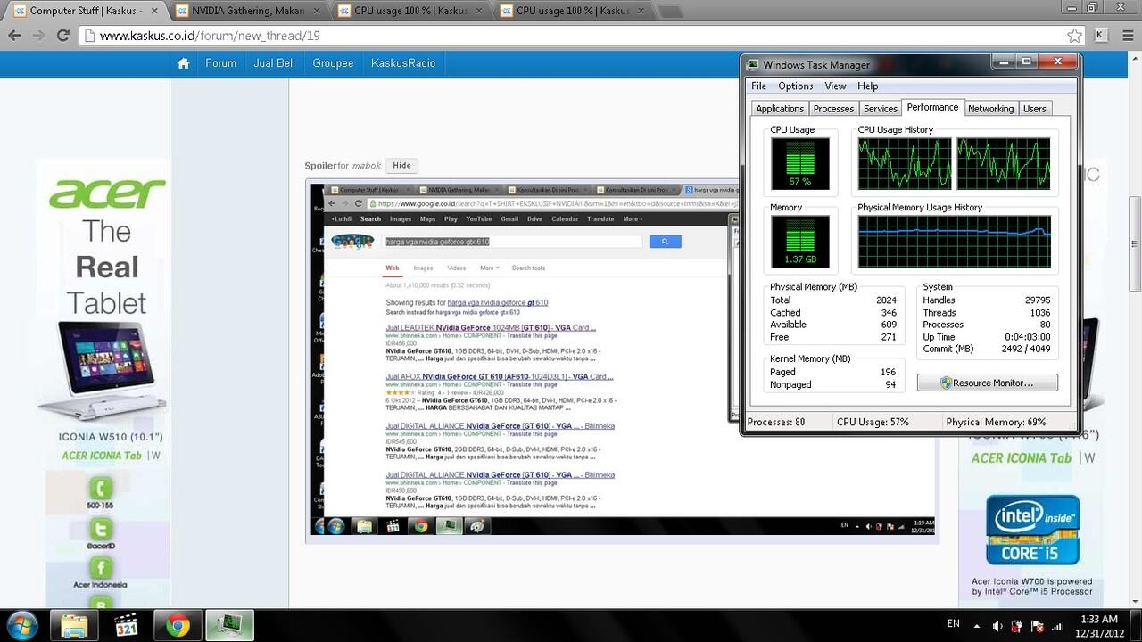Open the Jual Beli link

pos(274,63)
